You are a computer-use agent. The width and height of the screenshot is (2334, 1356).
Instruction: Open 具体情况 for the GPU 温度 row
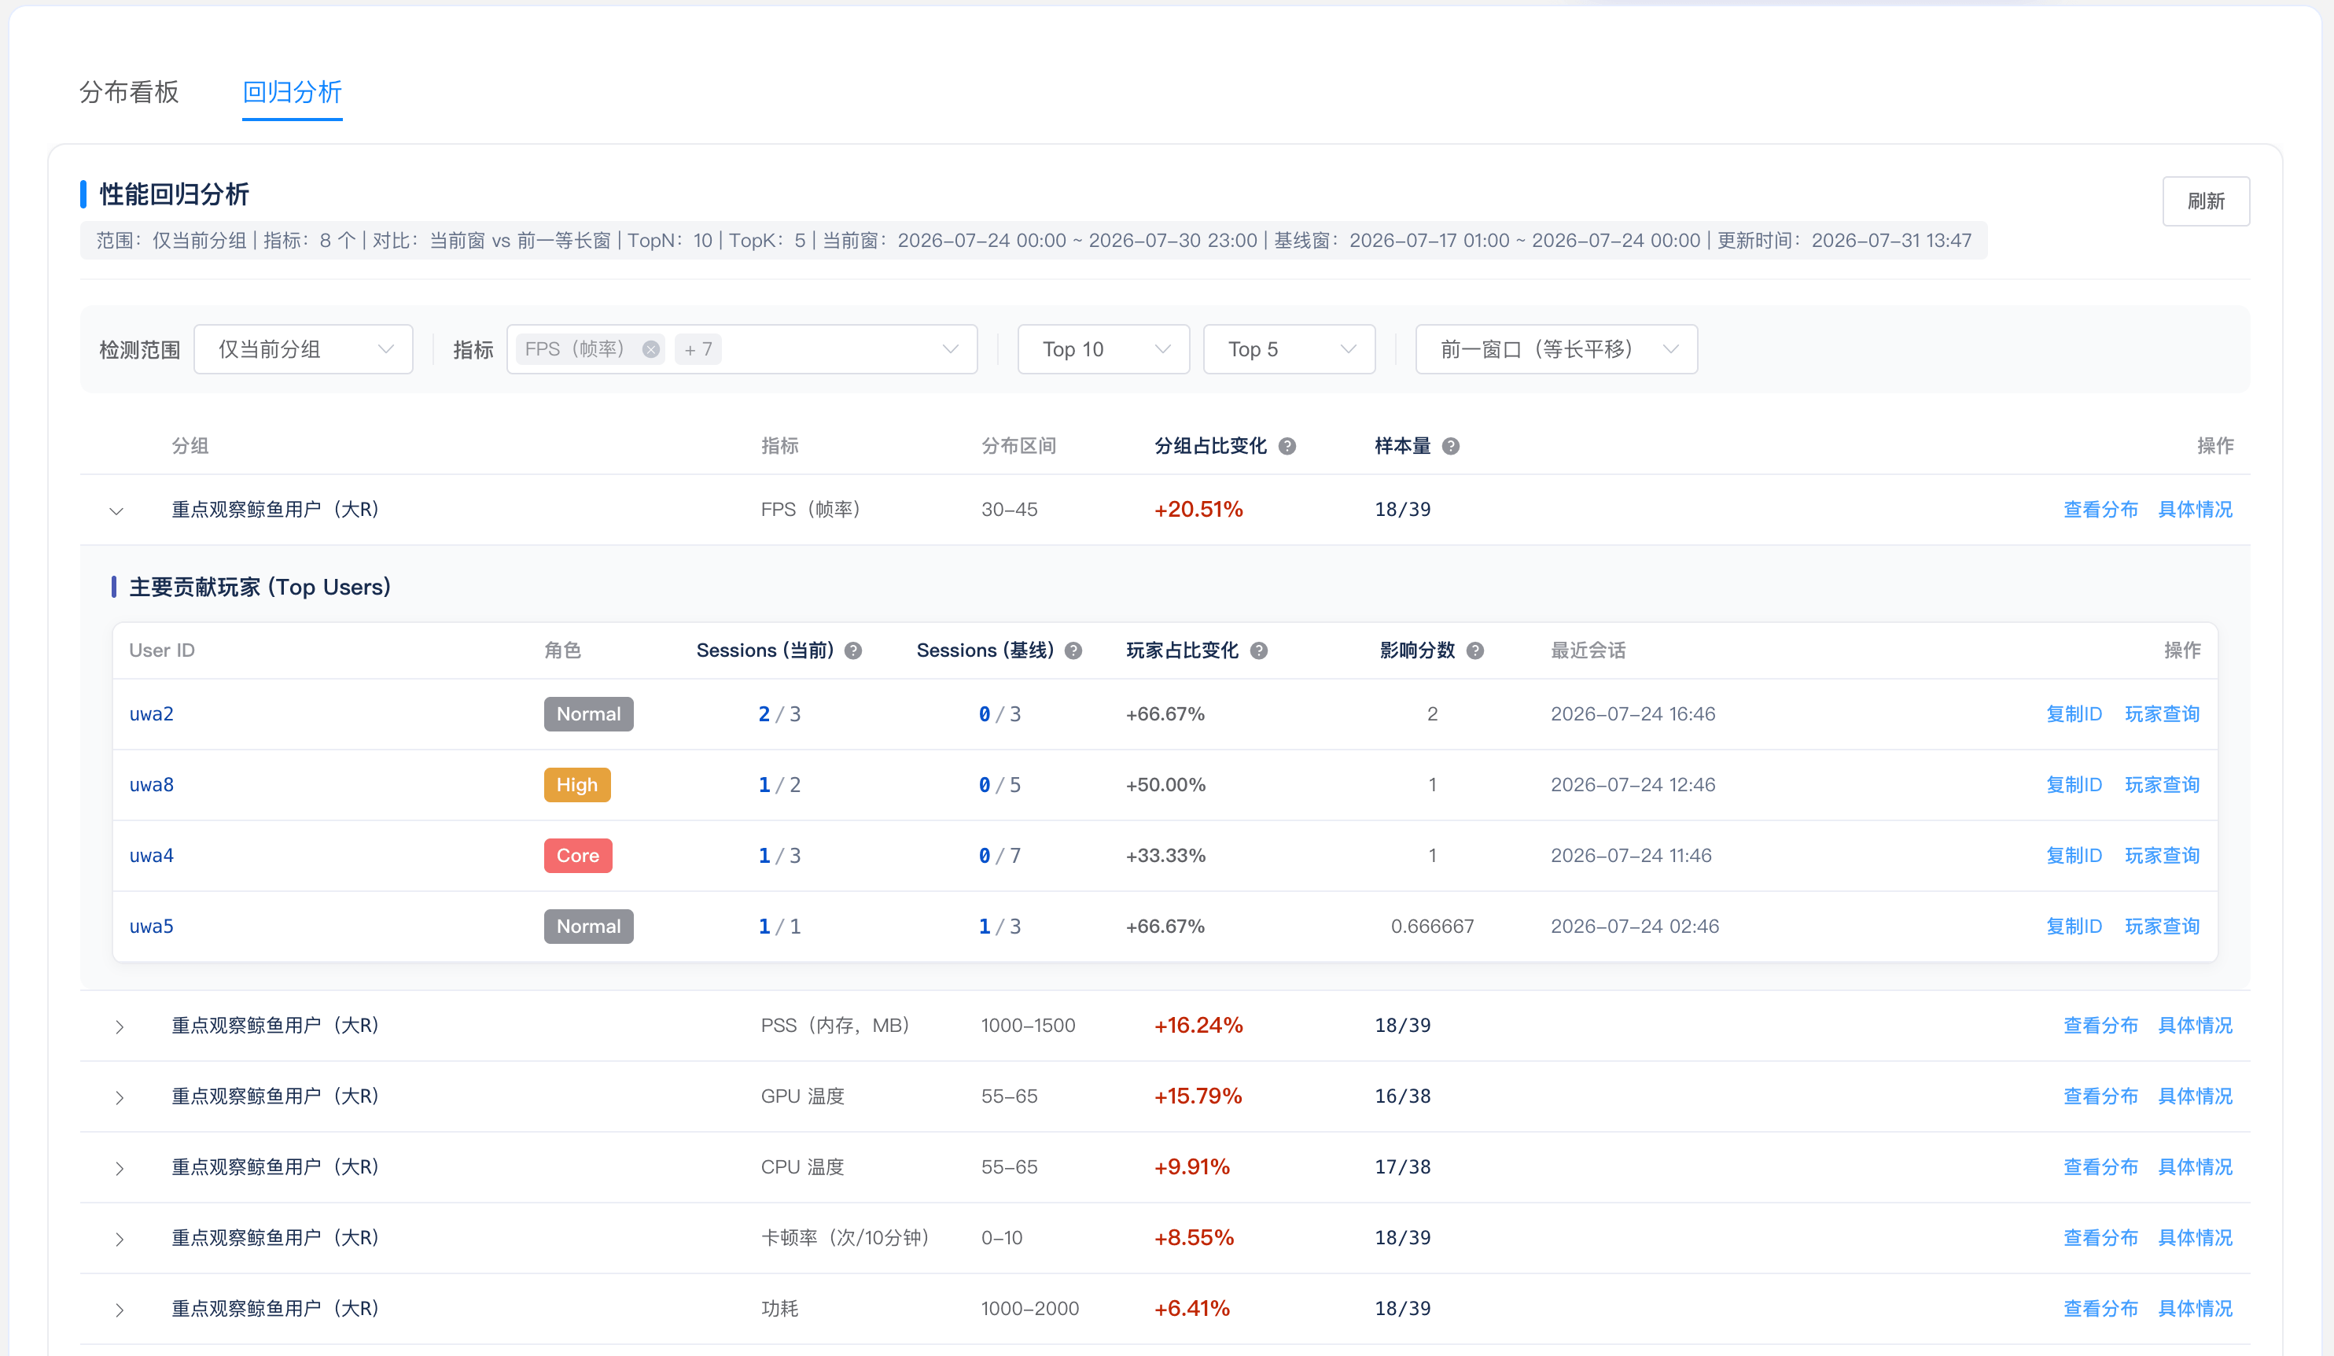click(x=2195, y=1096)
